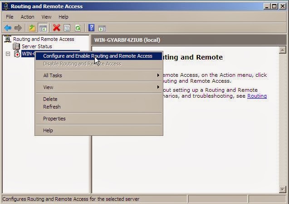Click the gray Forward arrow icon
The width and height of the screenshot is (289, 204).
[18, 28]
